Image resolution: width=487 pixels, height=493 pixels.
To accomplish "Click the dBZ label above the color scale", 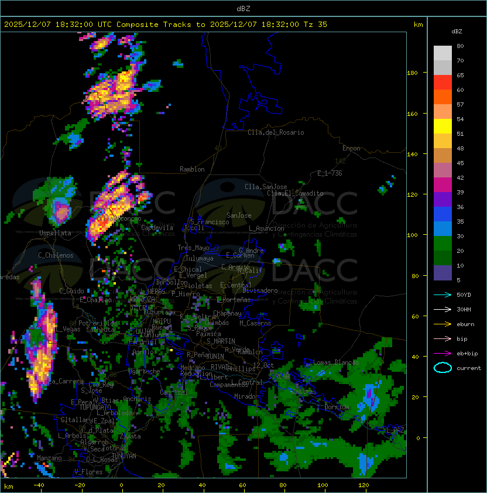I will click(x=457, y=32).
